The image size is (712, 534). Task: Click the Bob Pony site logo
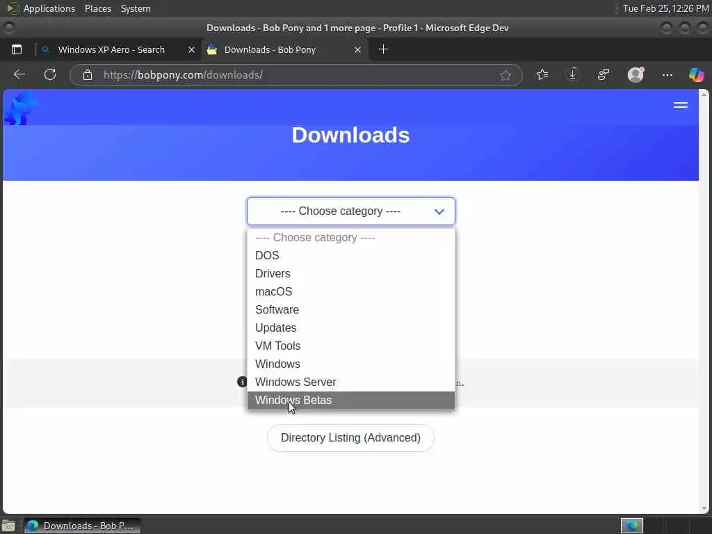click(x=19, y=107)
